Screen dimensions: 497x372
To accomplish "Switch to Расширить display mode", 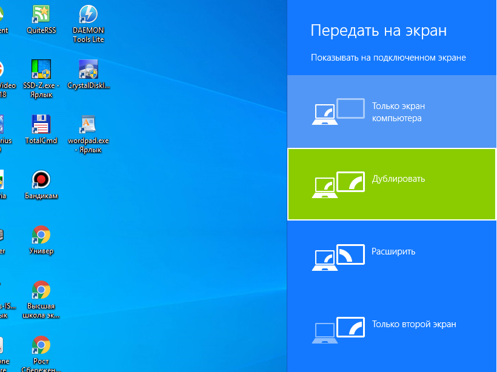I will [393, 251].
